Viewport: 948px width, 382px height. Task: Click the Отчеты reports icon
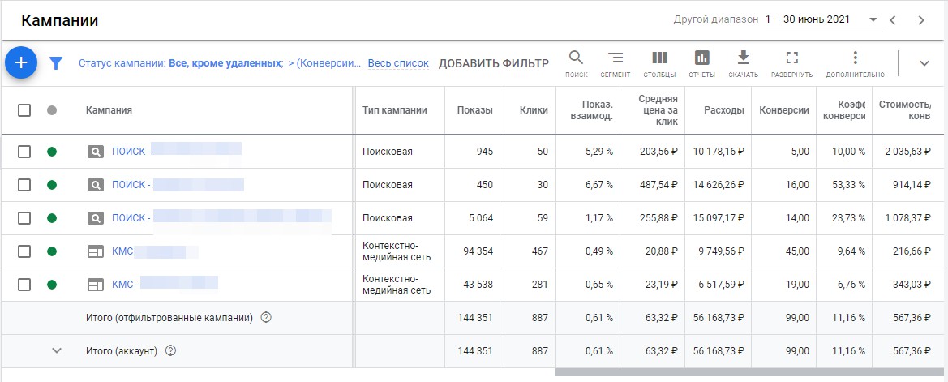point(701,58)
